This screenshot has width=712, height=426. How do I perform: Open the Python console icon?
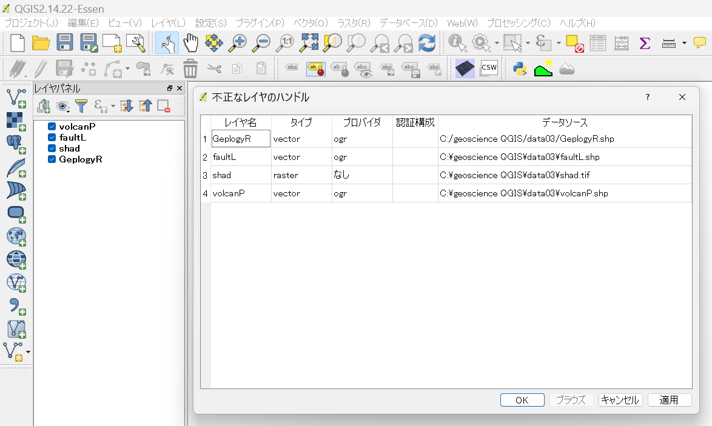[520, 68]
